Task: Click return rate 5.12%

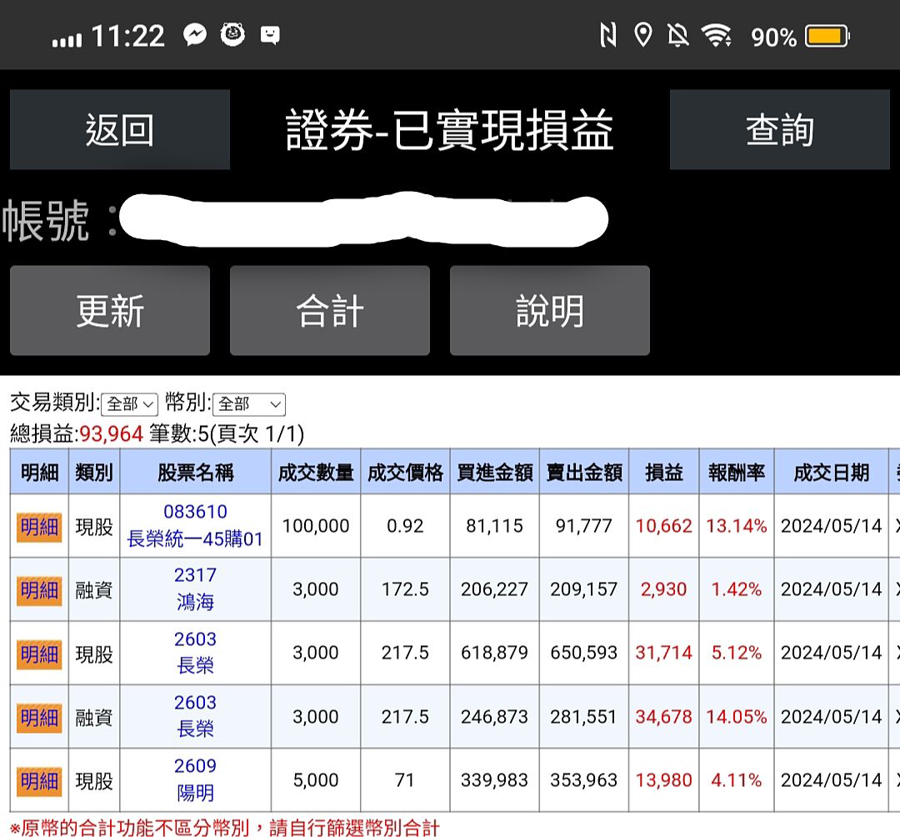Action: click(737, 653)
